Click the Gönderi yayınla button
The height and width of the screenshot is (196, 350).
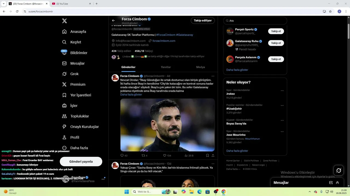81,161
